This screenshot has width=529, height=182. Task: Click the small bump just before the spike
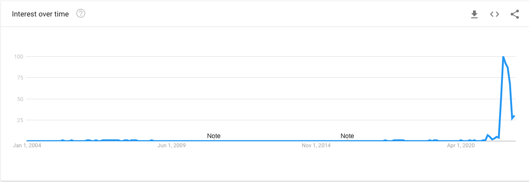tap(488, 135)
